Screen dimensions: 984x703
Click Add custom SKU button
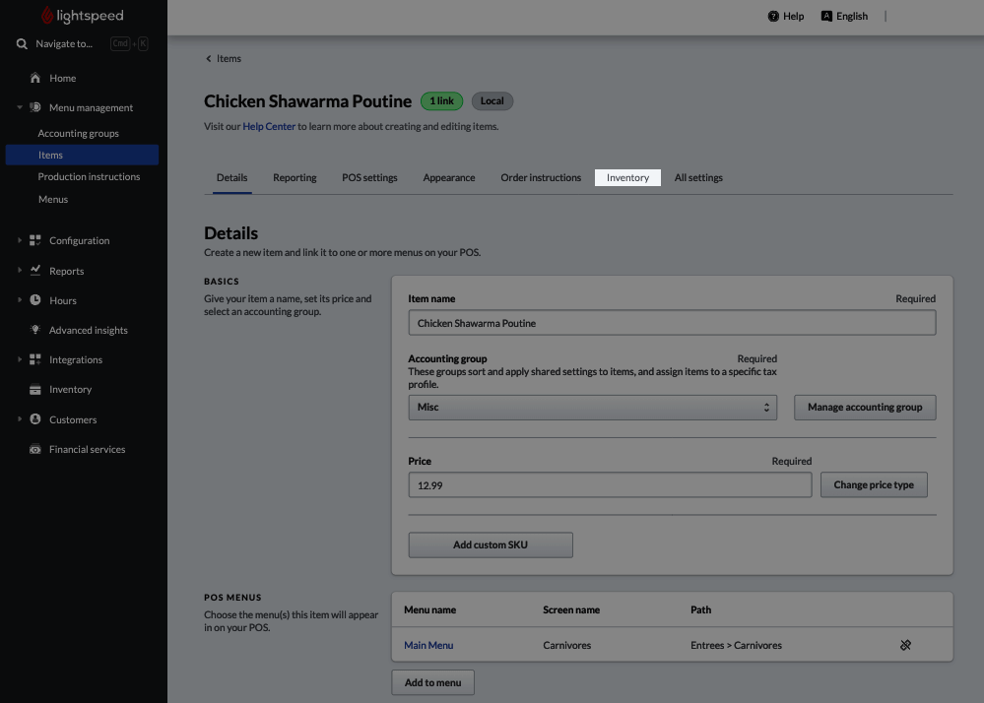pos(491,544)
